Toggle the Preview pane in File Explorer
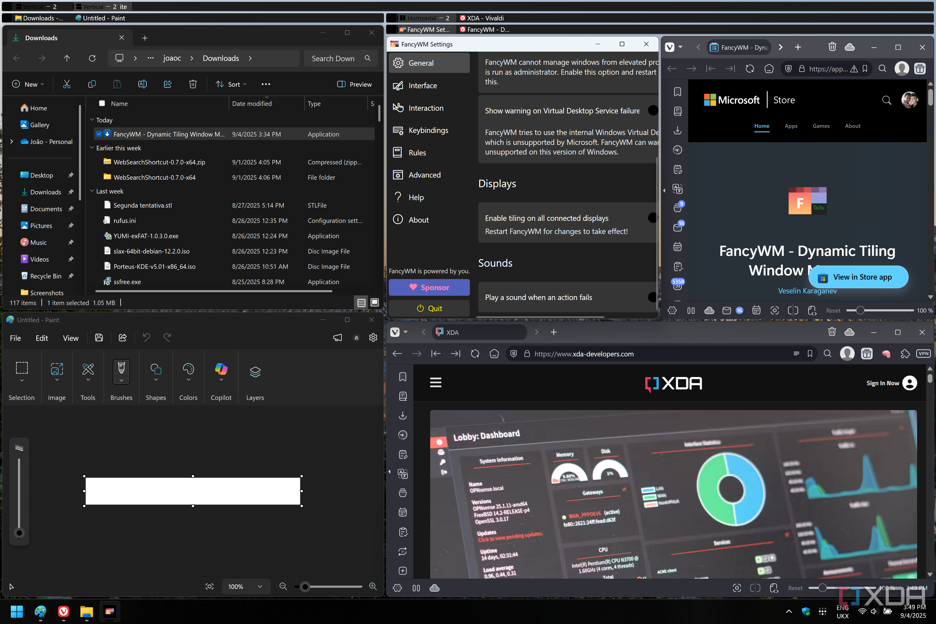Image resolution: width=936 pixels, height=624 pixels. click(x=354, y=84)
